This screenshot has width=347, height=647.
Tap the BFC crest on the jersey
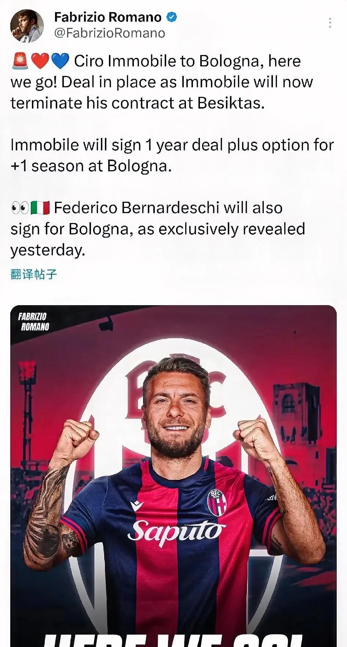coord(217,502)
